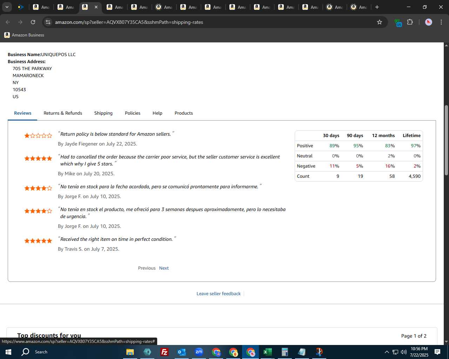Go to Next page of reviews
Screen dimensions: 449x359
(164, 268)
